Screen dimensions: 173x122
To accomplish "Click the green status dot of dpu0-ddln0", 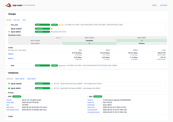I will [9, 88].
